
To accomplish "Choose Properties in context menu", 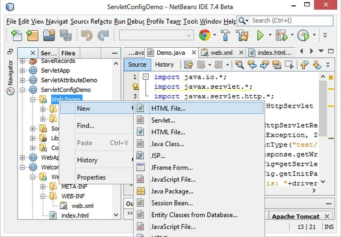I will pos(97,177).
